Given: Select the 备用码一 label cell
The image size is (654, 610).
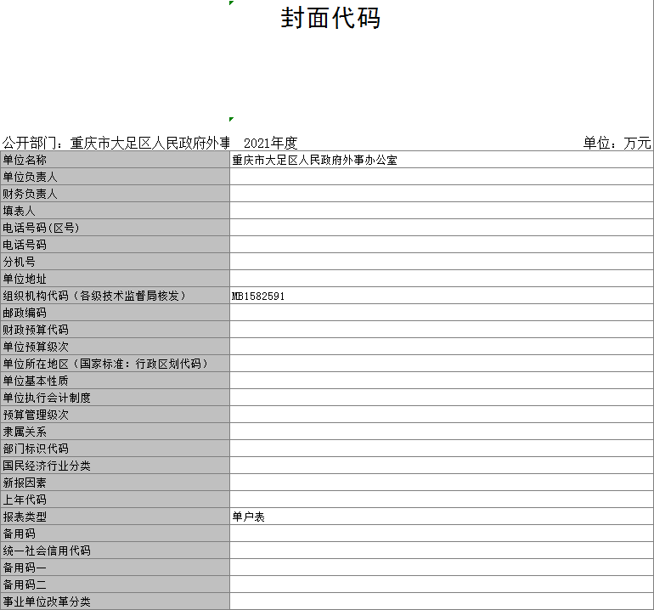Looking at the screenshot, I should (x=116, y=568).
